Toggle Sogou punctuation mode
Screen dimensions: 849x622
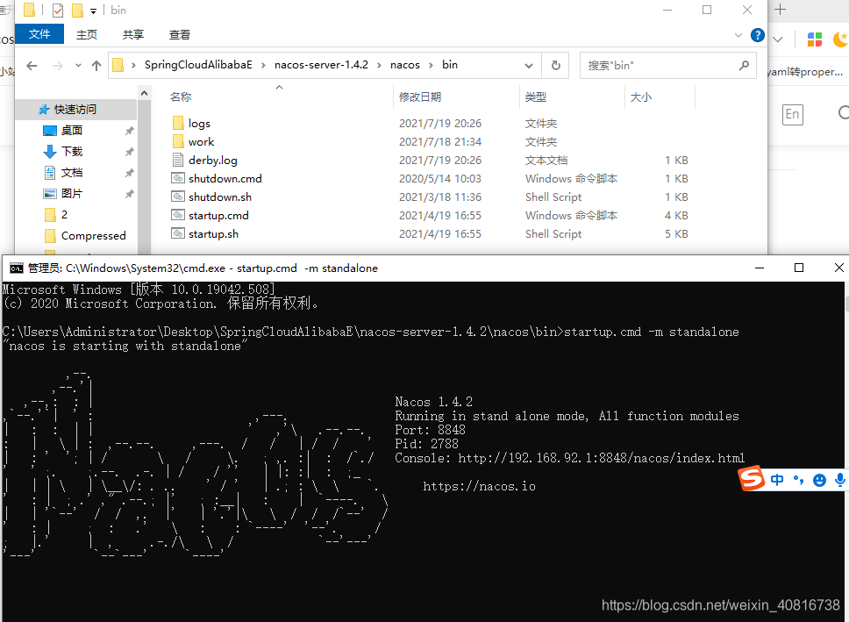pos(799,480)
